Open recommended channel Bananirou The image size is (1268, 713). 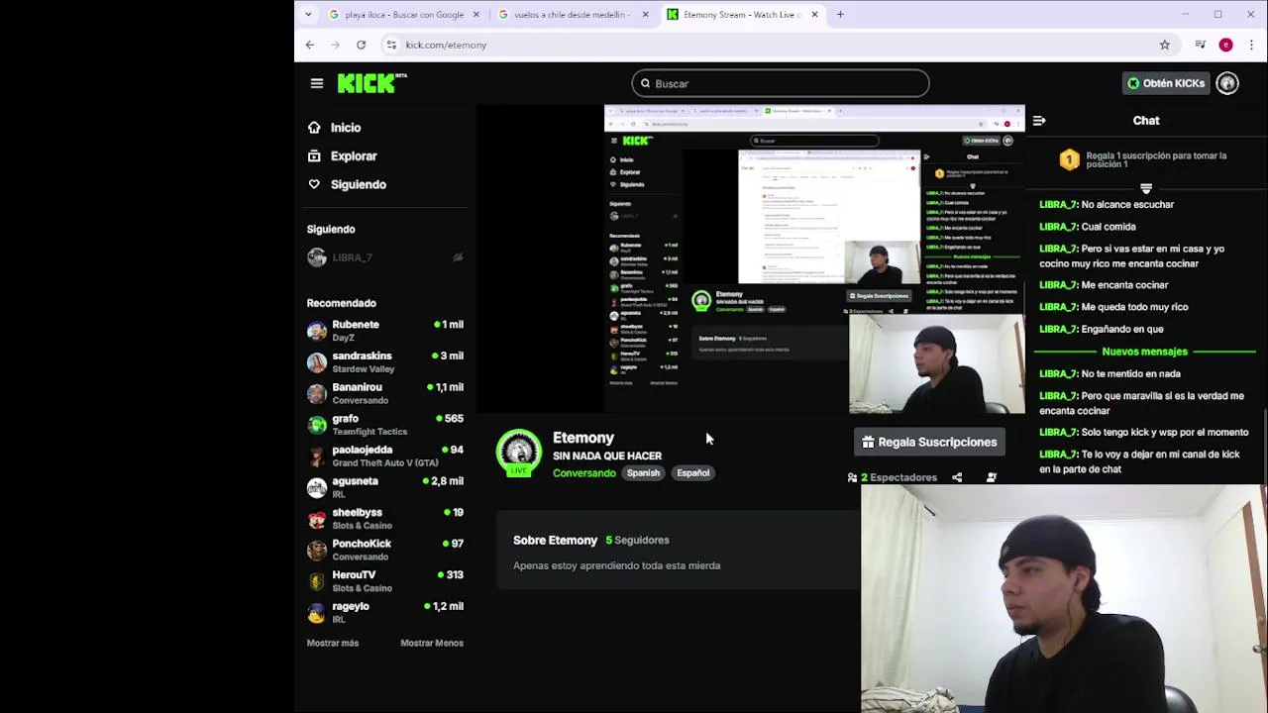(385, 393)
